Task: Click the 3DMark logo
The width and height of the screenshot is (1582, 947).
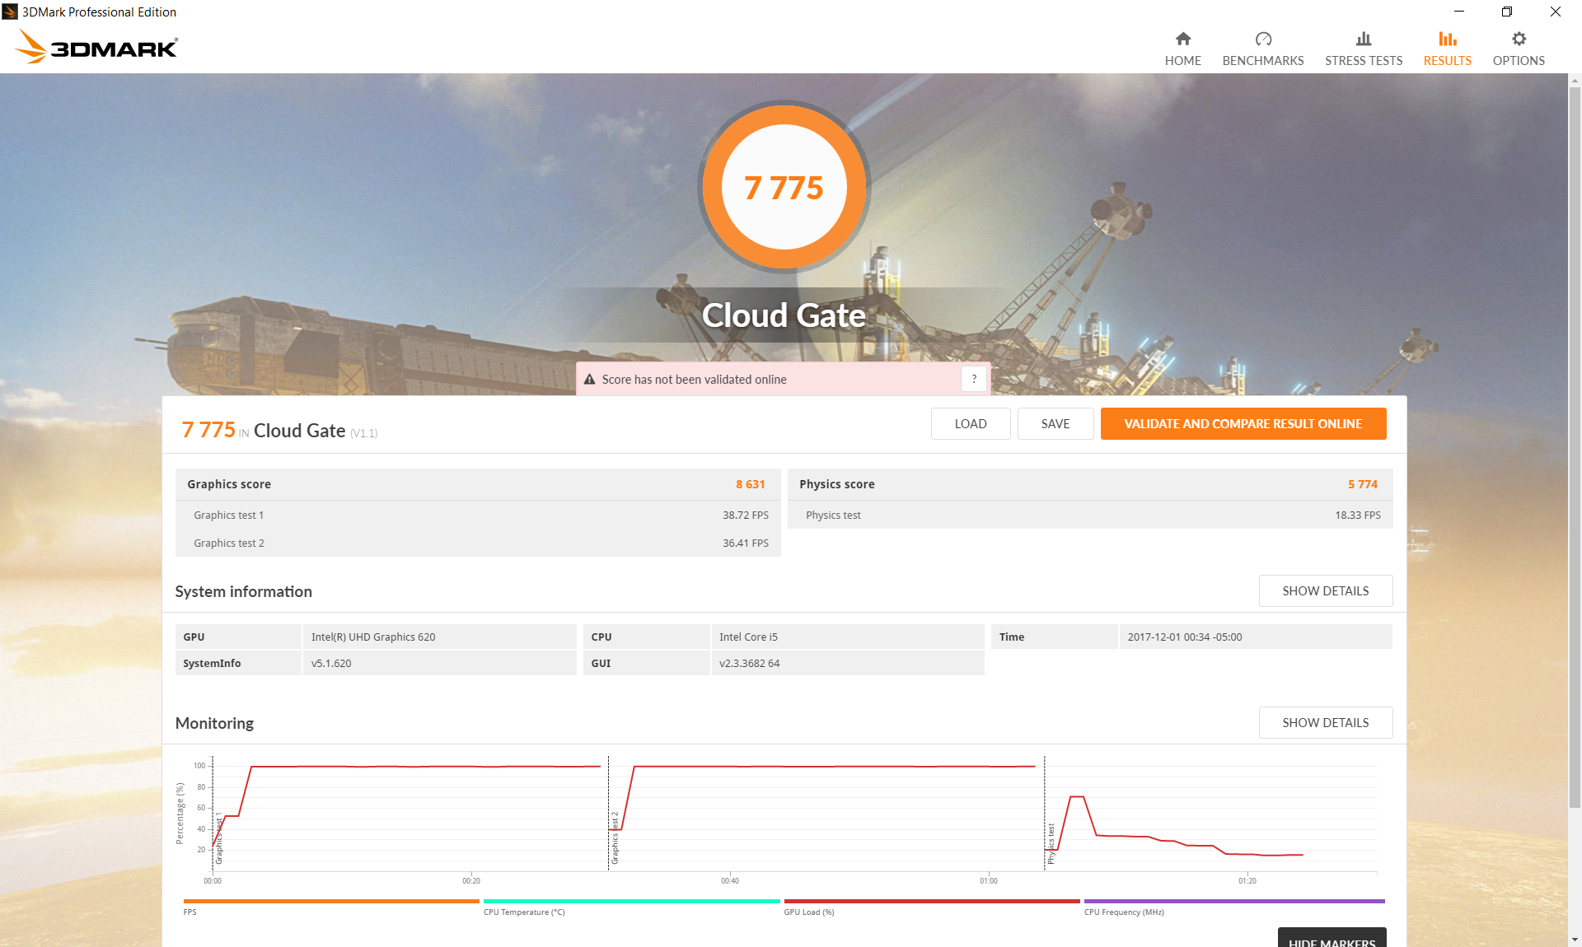Action: coord(96,47)
